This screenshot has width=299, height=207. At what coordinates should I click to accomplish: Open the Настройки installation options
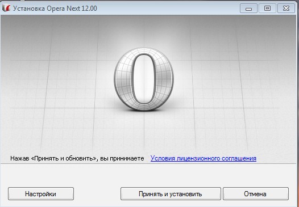tap(41, 194)
